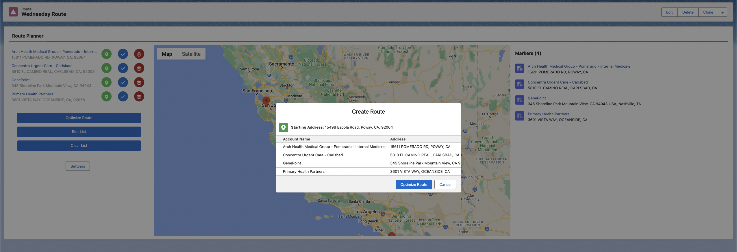Click the Edit button in page header

(x=669, y=12)
